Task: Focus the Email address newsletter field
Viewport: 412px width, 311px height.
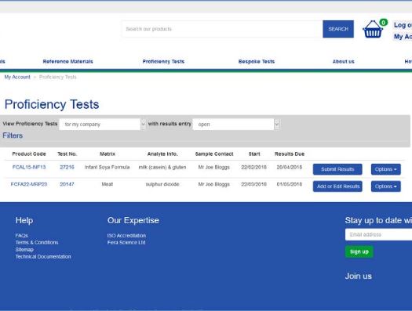Action: [x=378, y=234]
